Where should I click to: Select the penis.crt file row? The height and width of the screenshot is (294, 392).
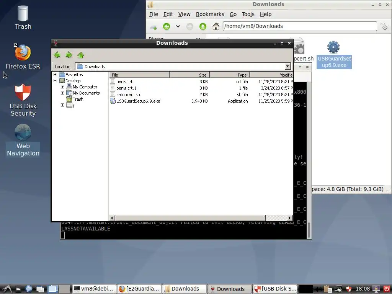click(x=201, y=82)
